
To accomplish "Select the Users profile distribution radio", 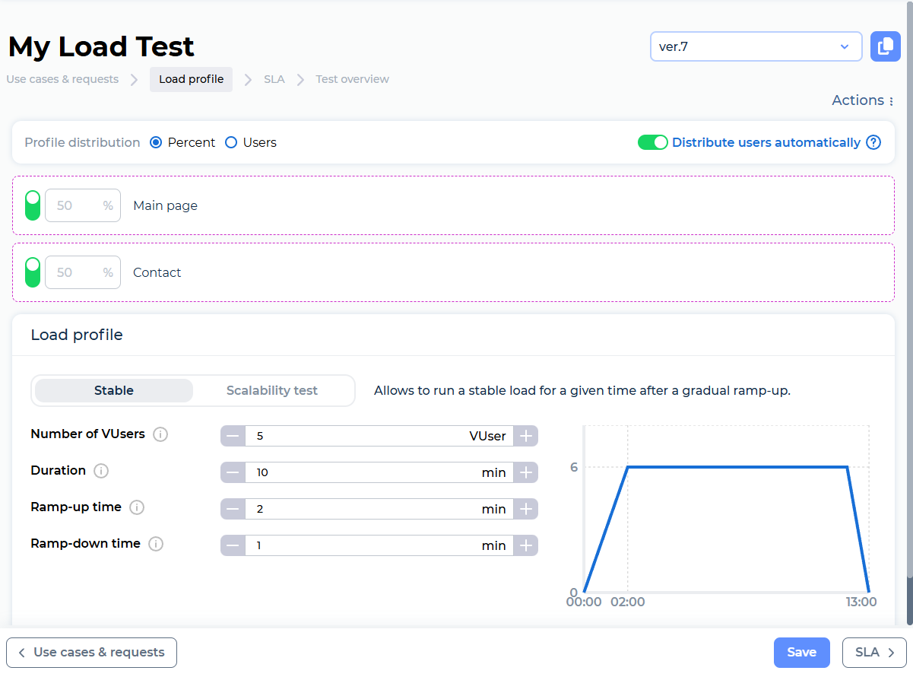I will click(x=231, y=142).
